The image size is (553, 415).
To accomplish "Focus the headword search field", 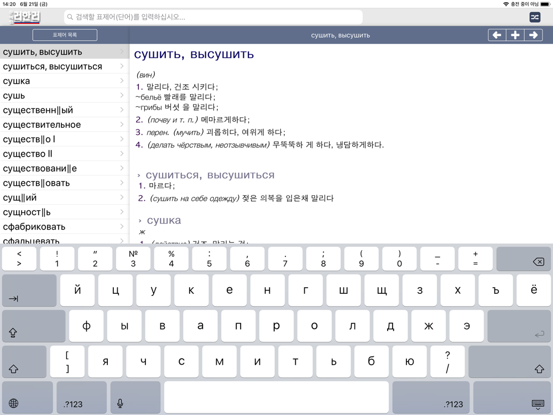I will click(x=213, y=17).
